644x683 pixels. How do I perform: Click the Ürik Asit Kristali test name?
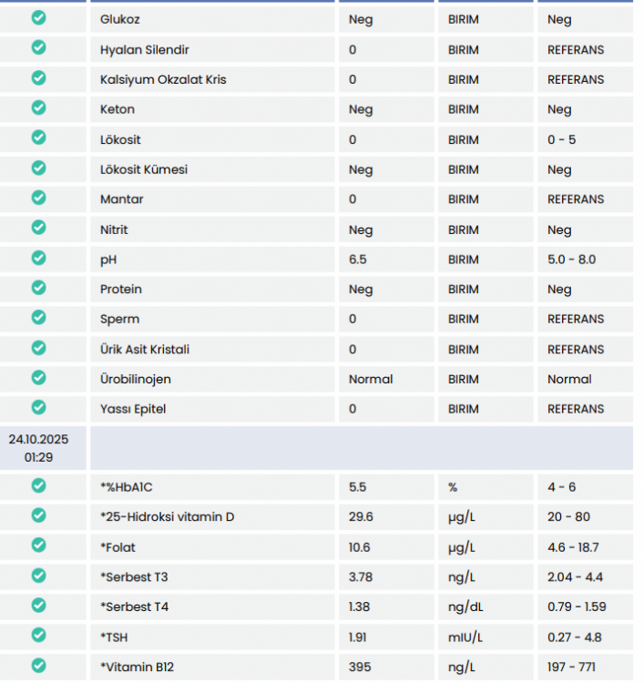pos(145,350)
